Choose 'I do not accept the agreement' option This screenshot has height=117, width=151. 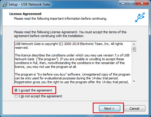(x=16, y=96)
